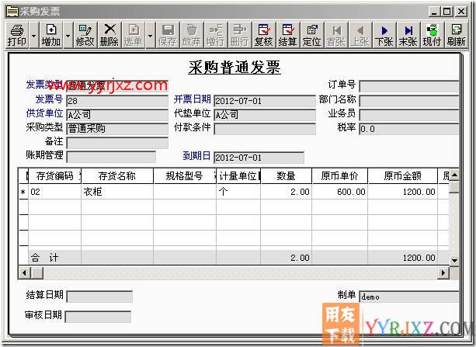Click the 账期管理 input field

[x=111, y=157]
